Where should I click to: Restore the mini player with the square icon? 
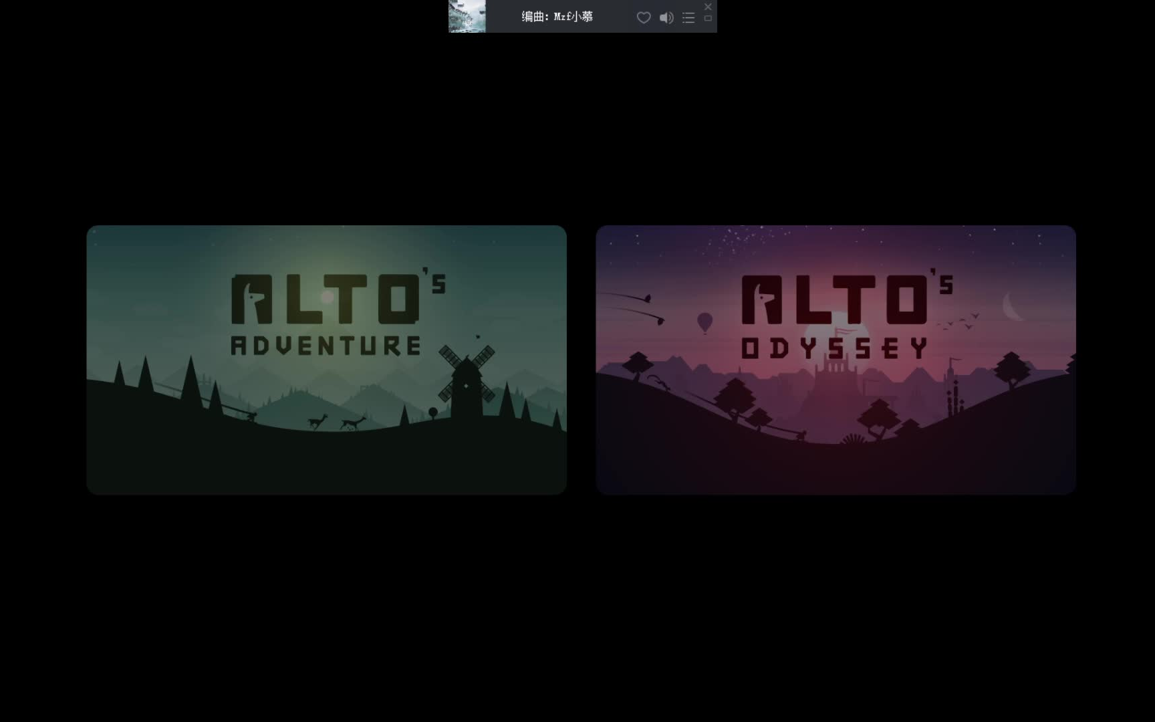click(708, 19)
